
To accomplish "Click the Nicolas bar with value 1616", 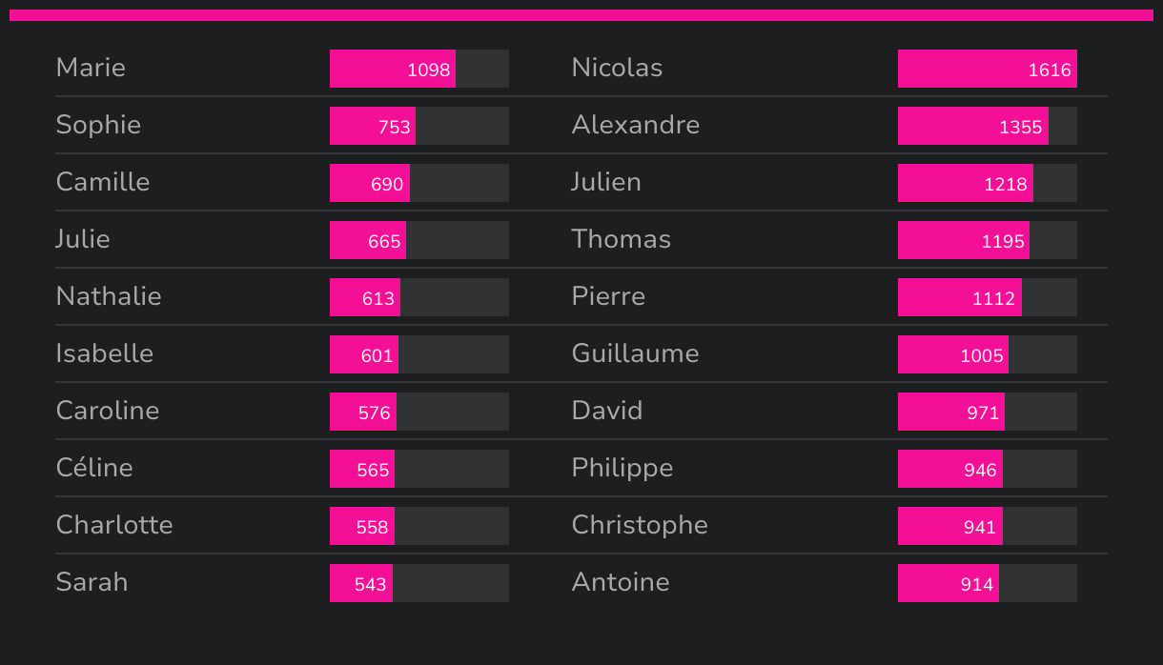I will pyautogui.click(x=988, y=69).
